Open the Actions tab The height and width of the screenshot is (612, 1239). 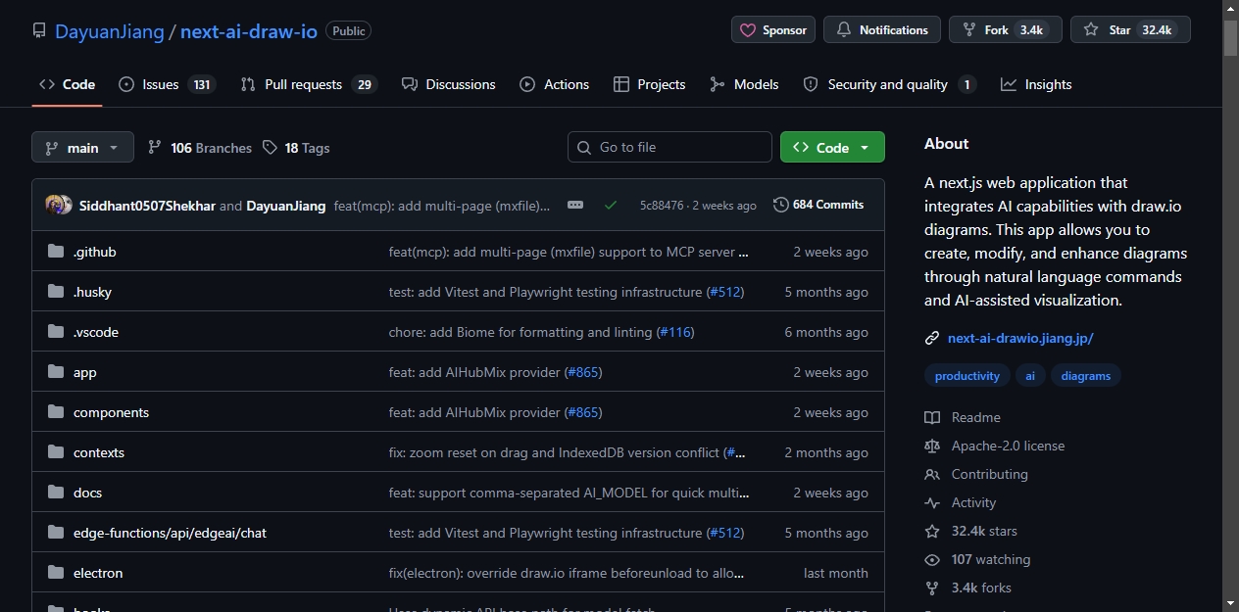click(x=555, y=84)
